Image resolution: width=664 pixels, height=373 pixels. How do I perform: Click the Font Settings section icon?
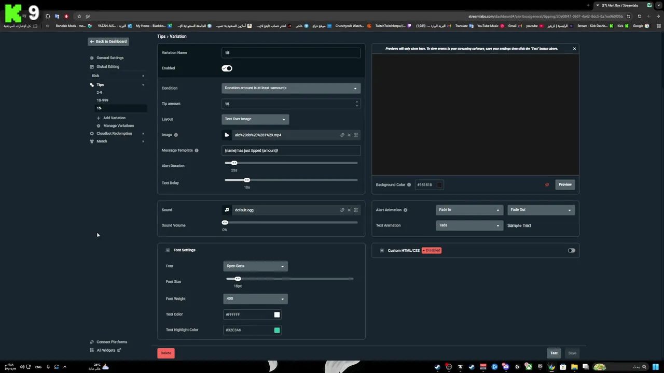tap(168, 250)
